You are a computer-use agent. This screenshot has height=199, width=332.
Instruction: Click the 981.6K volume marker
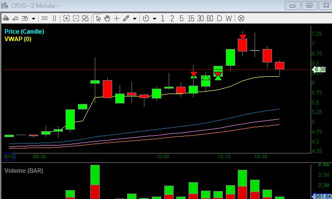pyautogui.click(x=322, y=196)
